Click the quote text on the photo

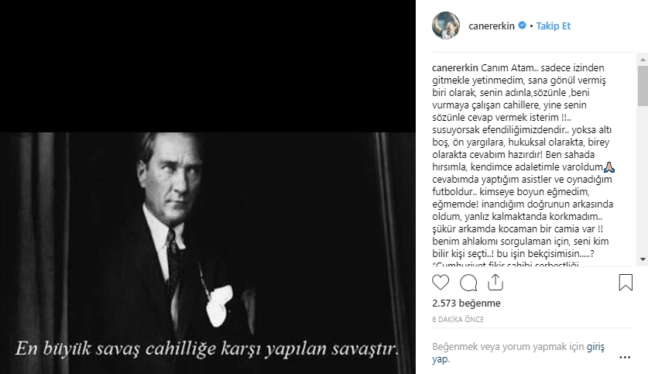click(207, 348)
